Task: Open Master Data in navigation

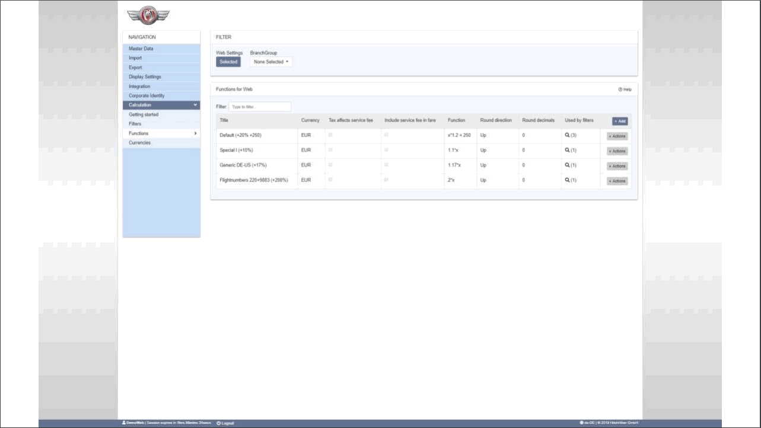Action: pos(141,49)
